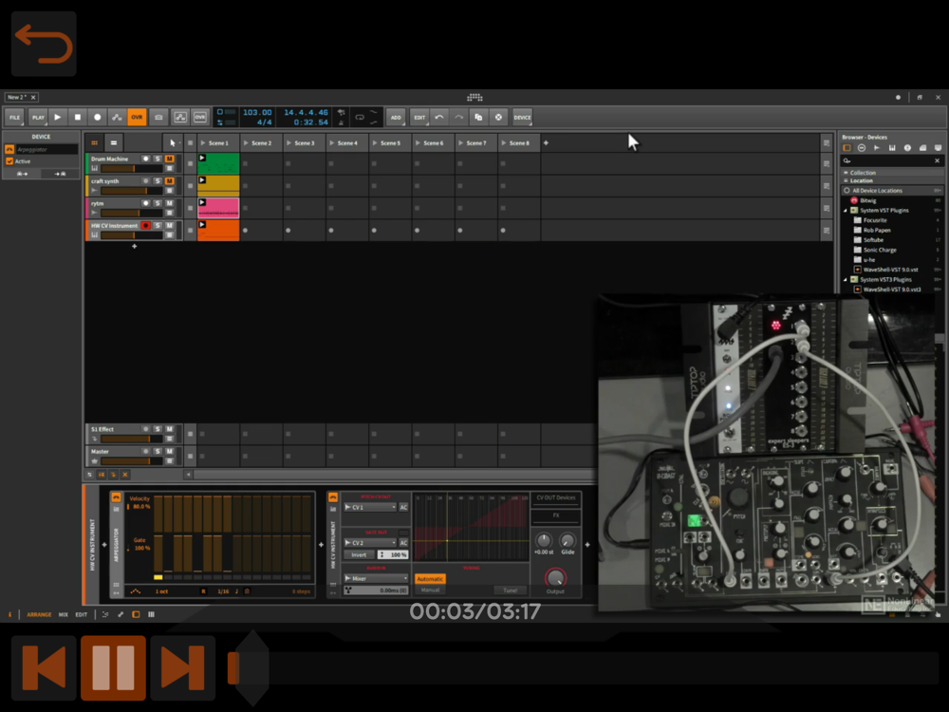Click the duplicate icon next to redo
The image size is (949, 712).
click(478, 117)
